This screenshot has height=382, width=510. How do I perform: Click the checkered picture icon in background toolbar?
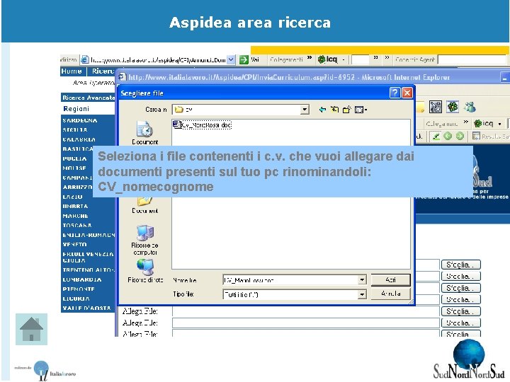coord(436,107)
